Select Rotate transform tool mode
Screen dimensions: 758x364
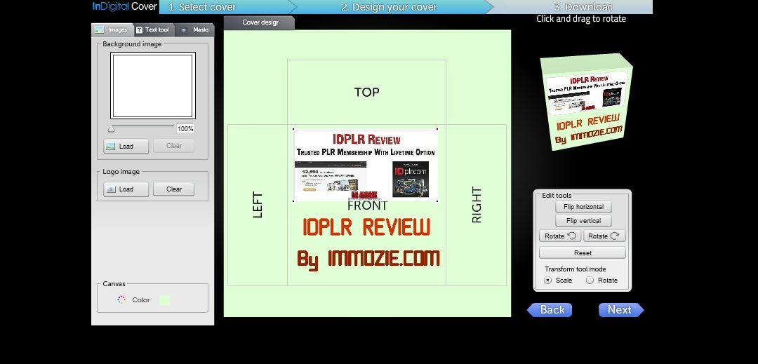click(590, 280)
